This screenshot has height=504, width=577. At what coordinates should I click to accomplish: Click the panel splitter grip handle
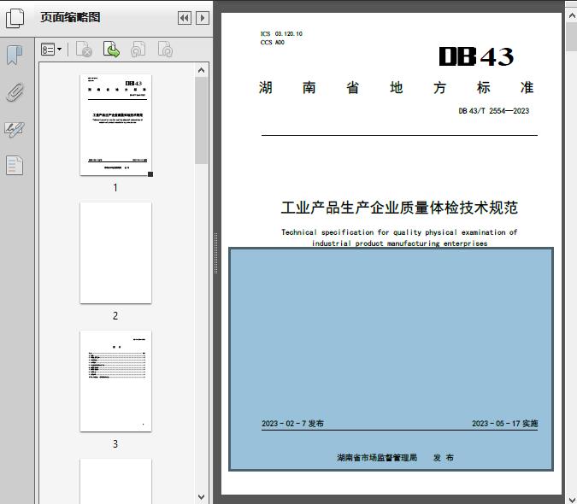(x=216, y=254)
